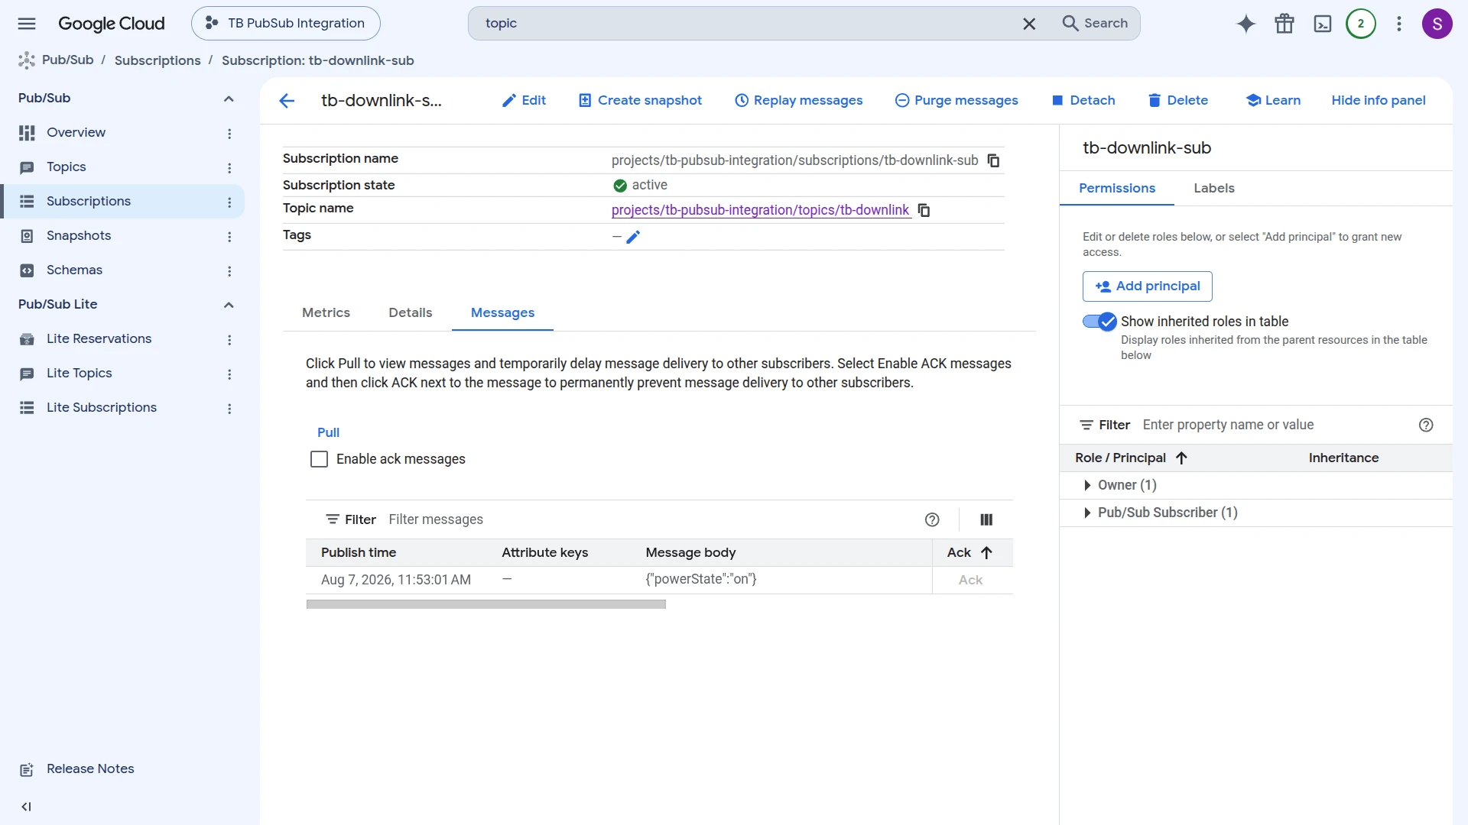The width and height of the screenshot is (1468, 825).
Task: Switch to the Details tab
Action: [410, 312]
